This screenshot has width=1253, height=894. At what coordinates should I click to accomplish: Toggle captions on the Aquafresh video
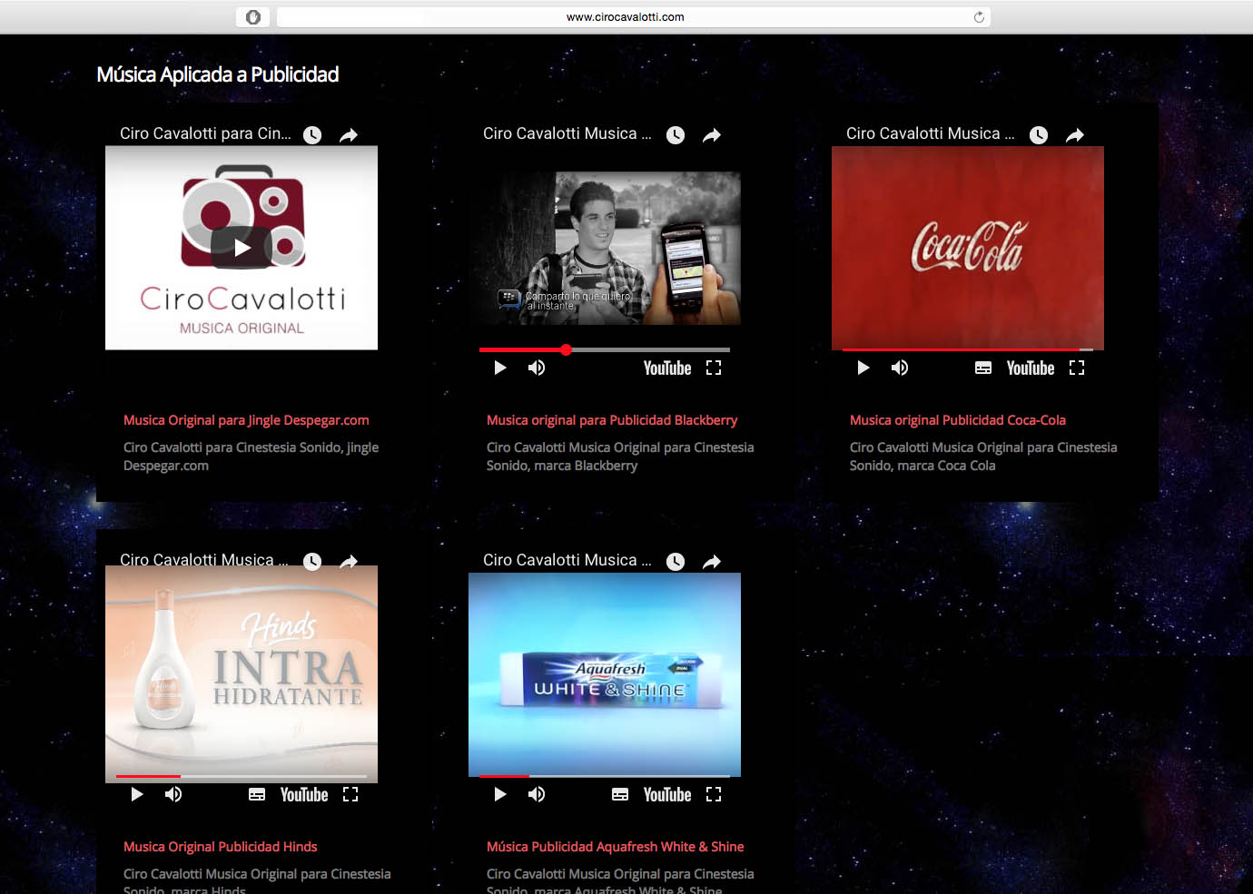pyautogui.click(x=620, y=794)
